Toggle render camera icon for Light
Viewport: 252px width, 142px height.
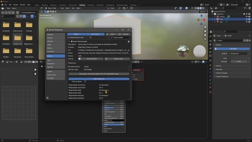249,22
